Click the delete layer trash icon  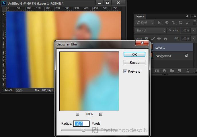point(188,71)
